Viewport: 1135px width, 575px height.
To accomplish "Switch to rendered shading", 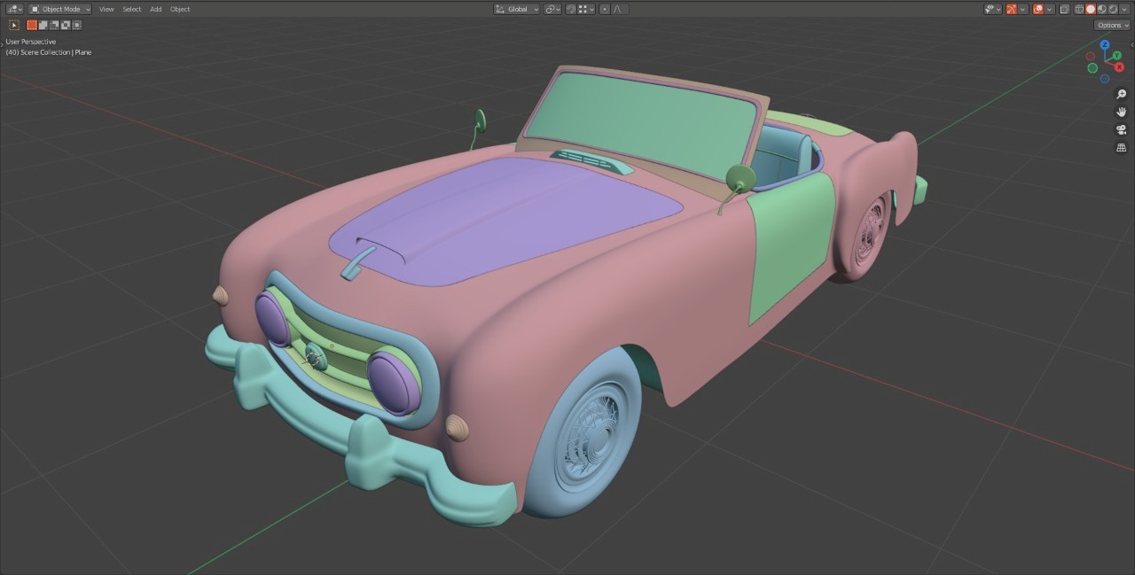I will (x=1113, y=9).
